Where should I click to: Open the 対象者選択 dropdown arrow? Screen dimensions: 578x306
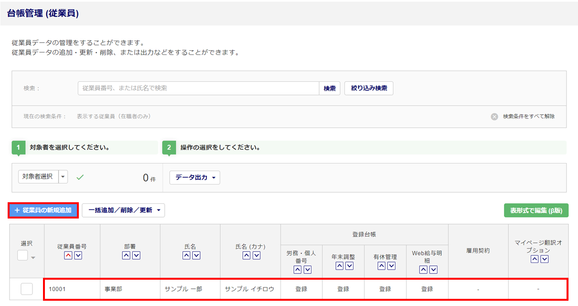63,177
